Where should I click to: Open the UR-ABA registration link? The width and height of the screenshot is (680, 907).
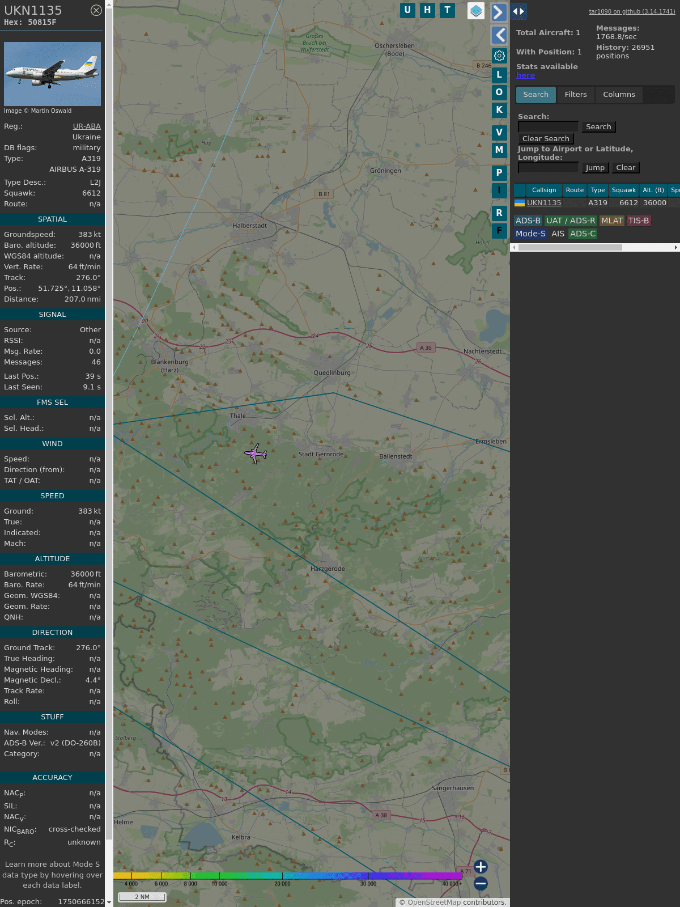pos(87,126)
